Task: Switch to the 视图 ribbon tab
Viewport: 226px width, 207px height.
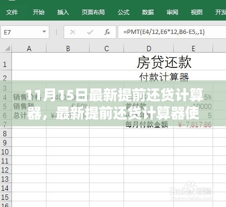Action: (197, 12)
